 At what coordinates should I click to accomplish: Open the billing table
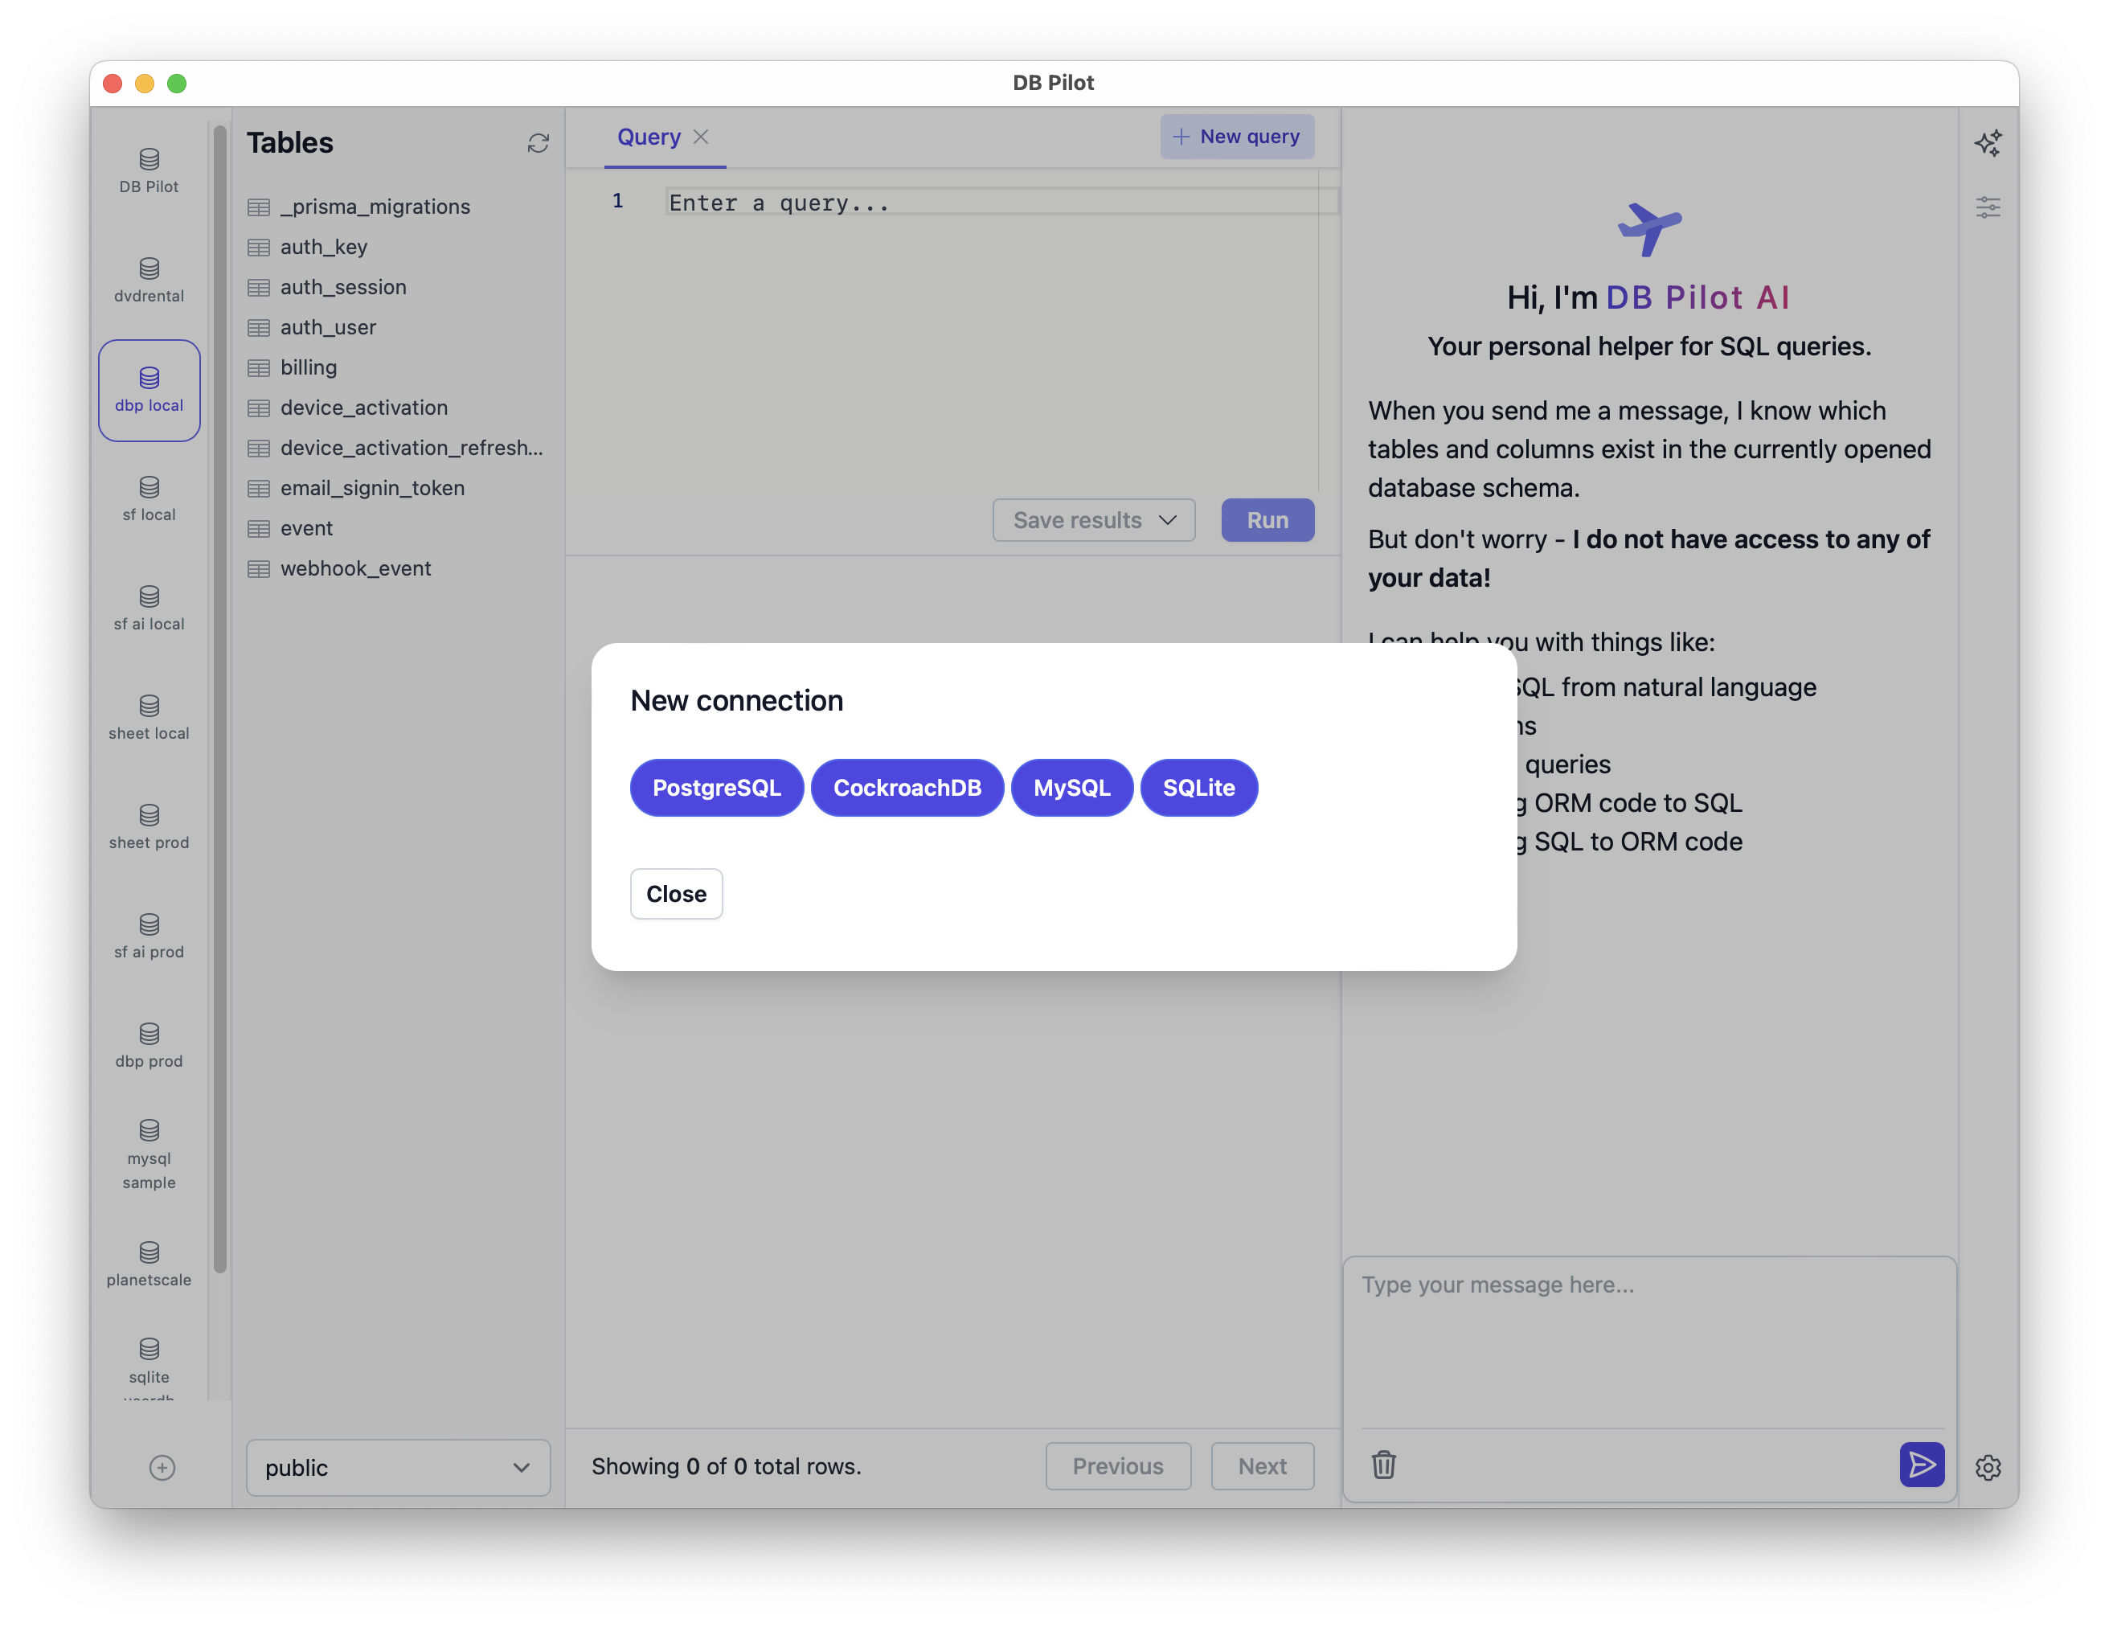tap(398, 368)
